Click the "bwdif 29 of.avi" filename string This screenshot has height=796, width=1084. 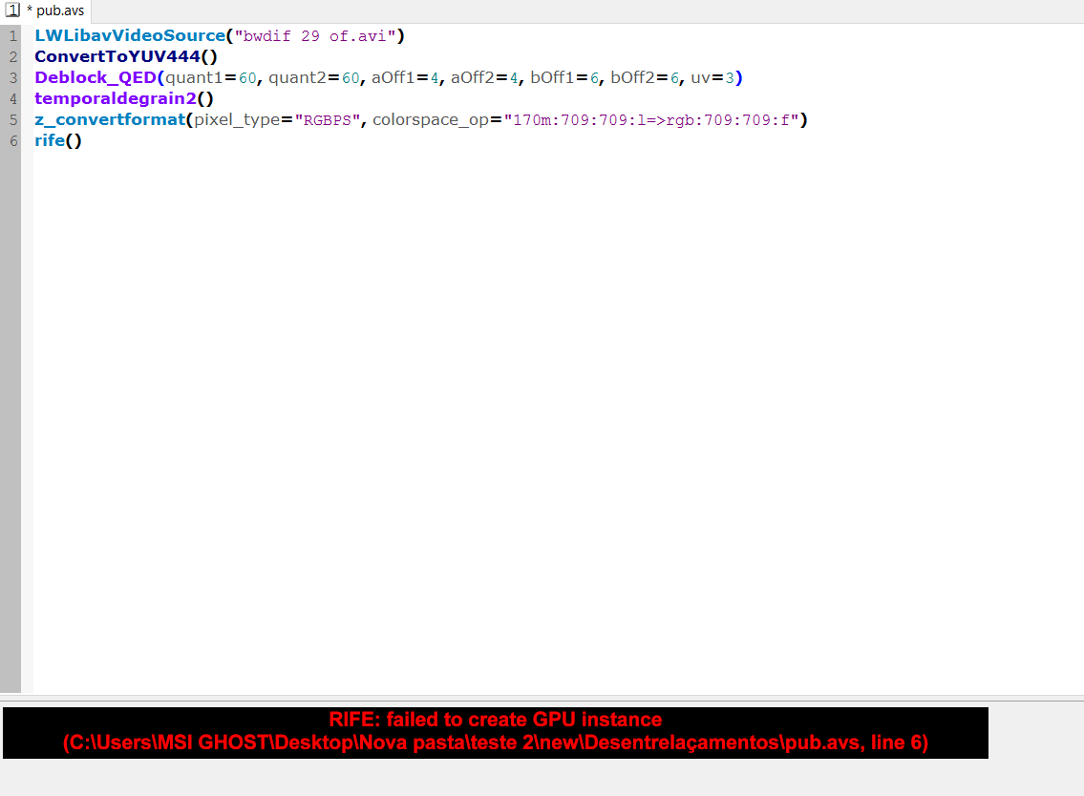(315, 36)
